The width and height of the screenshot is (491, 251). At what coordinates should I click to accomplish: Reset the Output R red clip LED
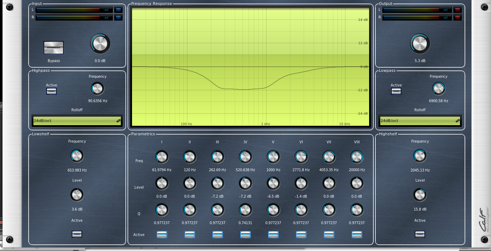(x=458, y=17)
